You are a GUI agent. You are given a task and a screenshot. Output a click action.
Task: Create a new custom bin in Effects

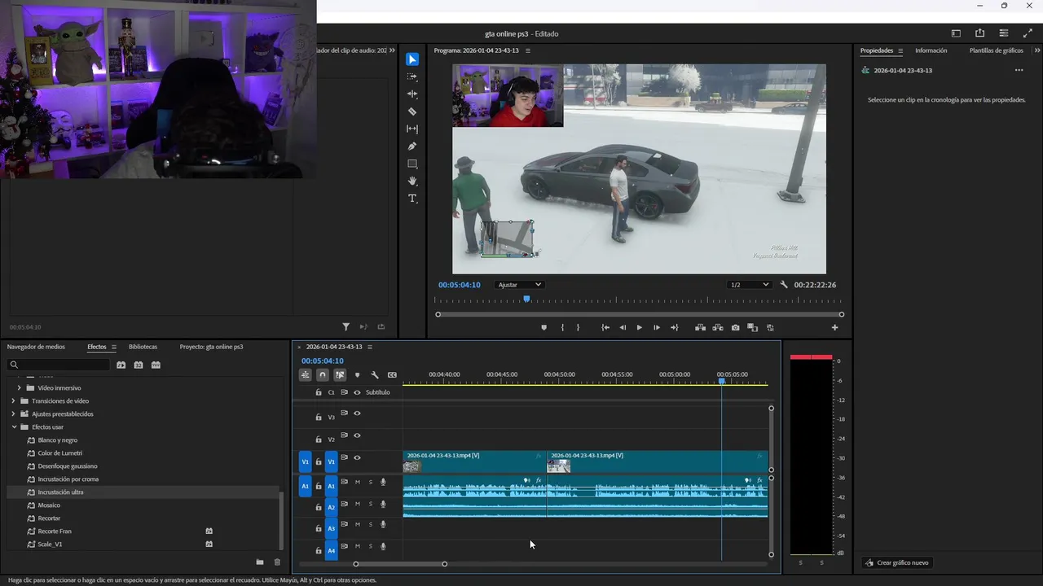click(x=260, y=562)
